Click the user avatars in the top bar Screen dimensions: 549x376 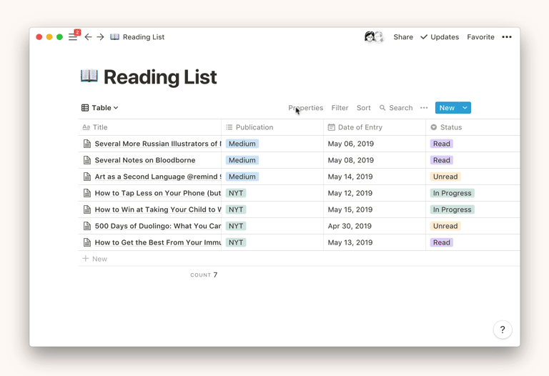pyautogui.click(x=374, y=37)
